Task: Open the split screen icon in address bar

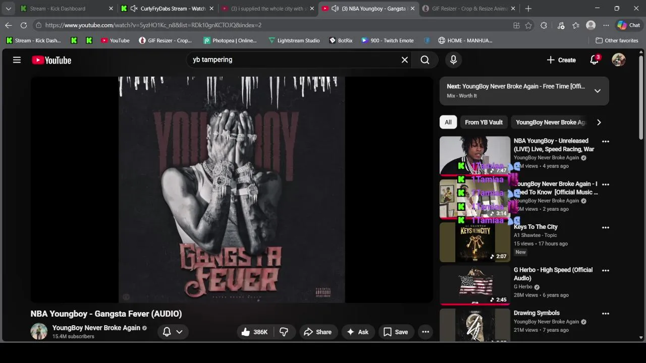Action: (516, 25)
